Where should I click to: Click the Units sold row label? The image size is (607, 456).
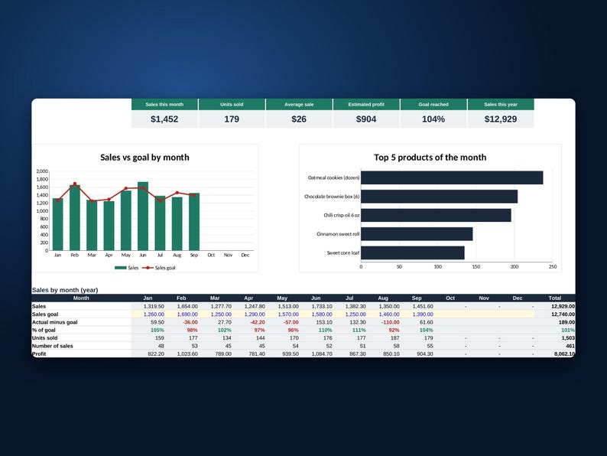coord(44,338)
